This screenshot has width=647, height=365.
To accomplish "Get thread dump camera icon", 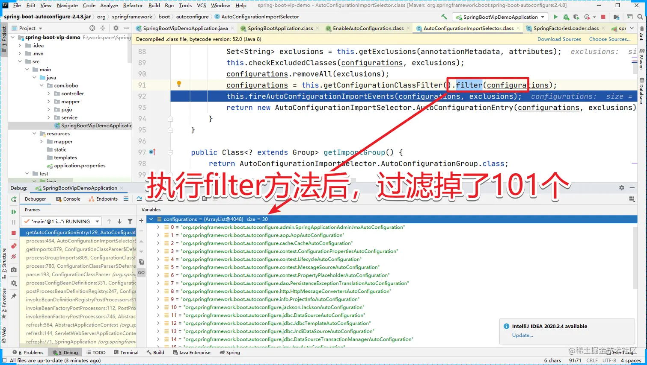I will tap(14, 270).
